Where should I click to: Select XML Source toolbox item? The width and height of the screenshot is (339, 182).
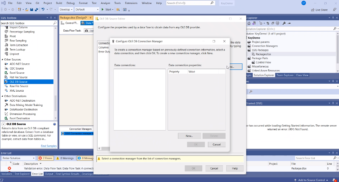click(x=17, y=91)
